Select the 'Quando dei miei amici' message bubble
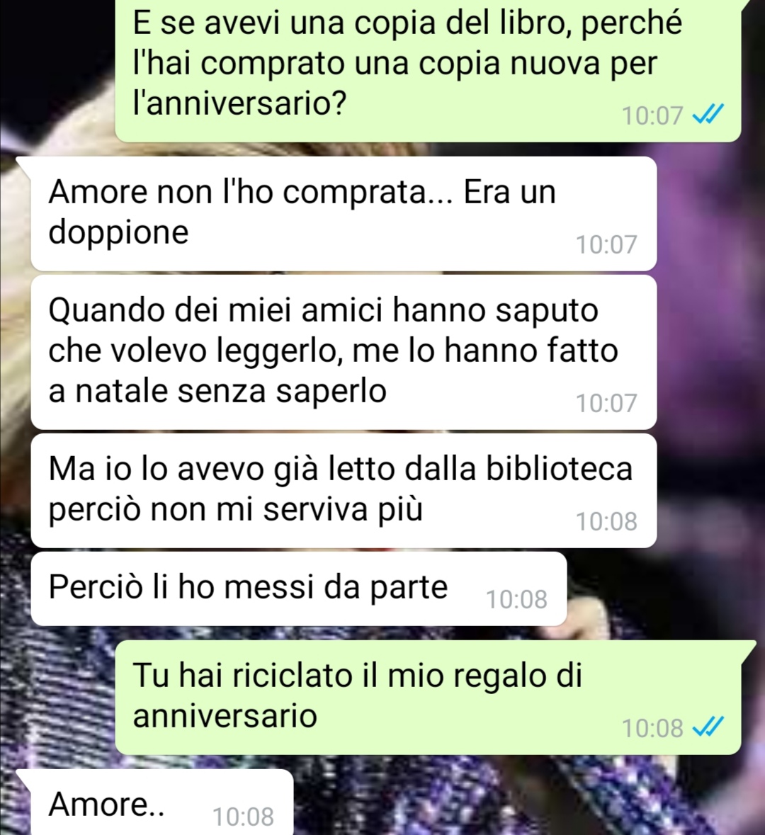 [344, 352]
